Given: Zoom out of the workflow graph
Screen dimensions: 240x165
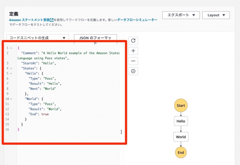Looking at the screenshot, I should point(133,61).
